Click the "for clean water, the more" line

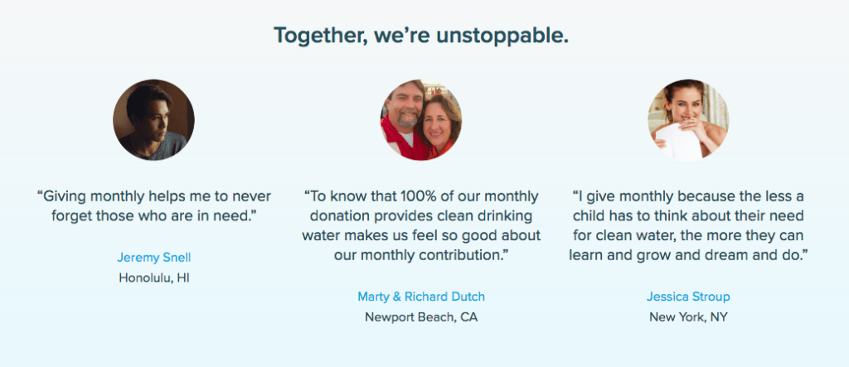point(688,236)
